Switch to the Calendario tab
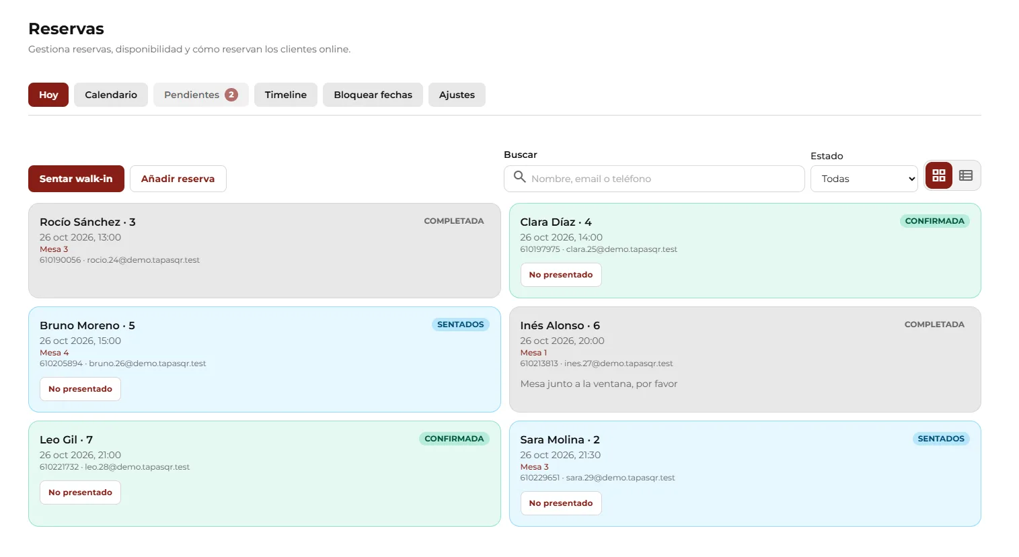This screenshot has width=1019, height=557. (111, 95)
